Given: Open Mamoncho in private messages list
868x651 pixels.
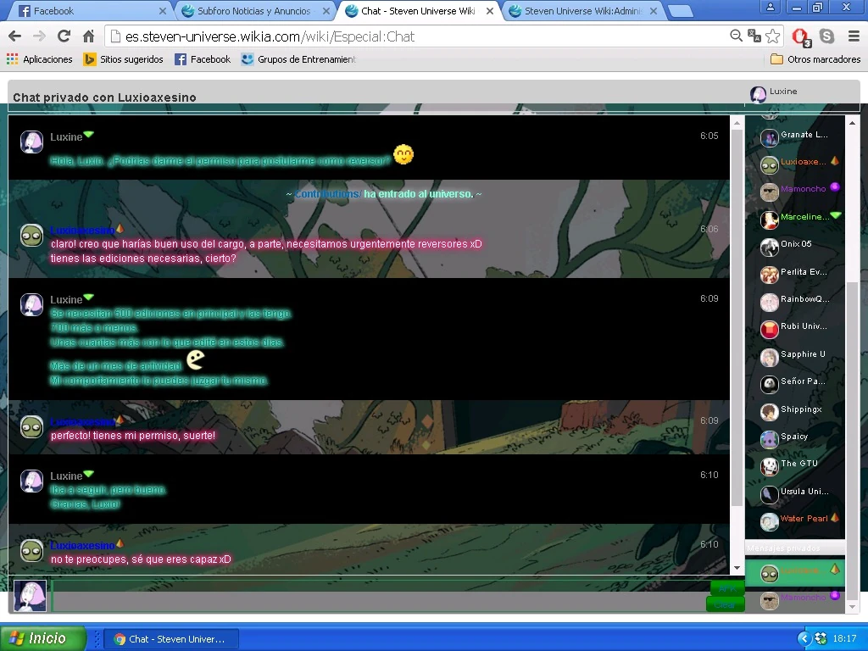Looking at the screenshot, I should tap(803, 598).
